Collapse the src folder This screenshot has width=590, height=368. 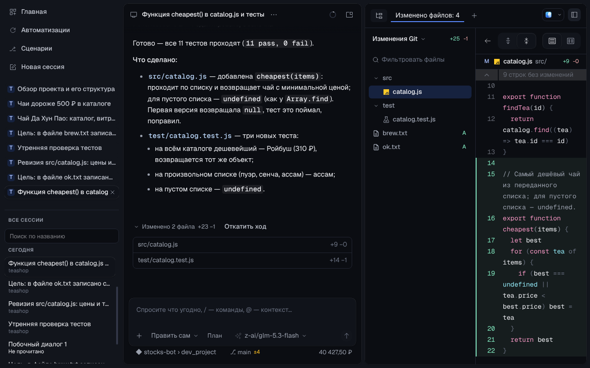[420, 78]
